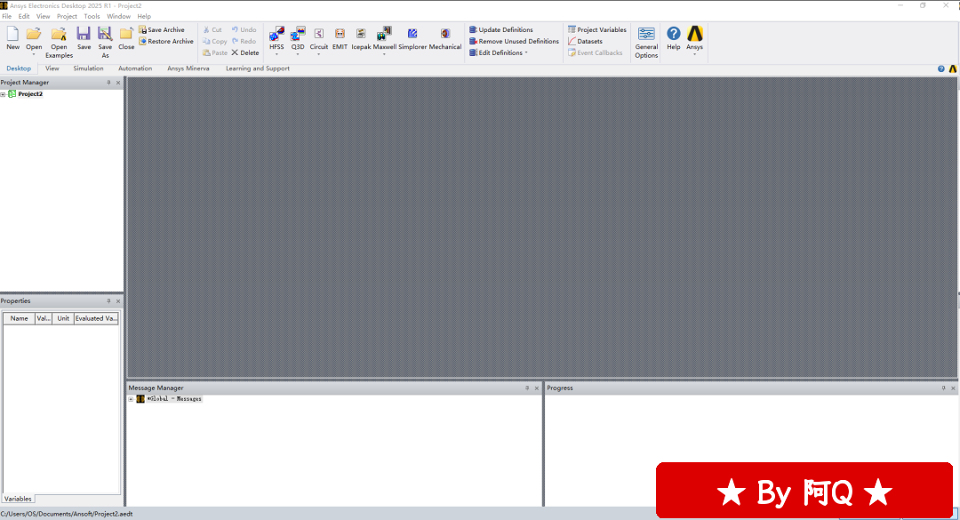Open the Tools menu
The width and height of the screenshot is (960, 520).
[92, 17]
